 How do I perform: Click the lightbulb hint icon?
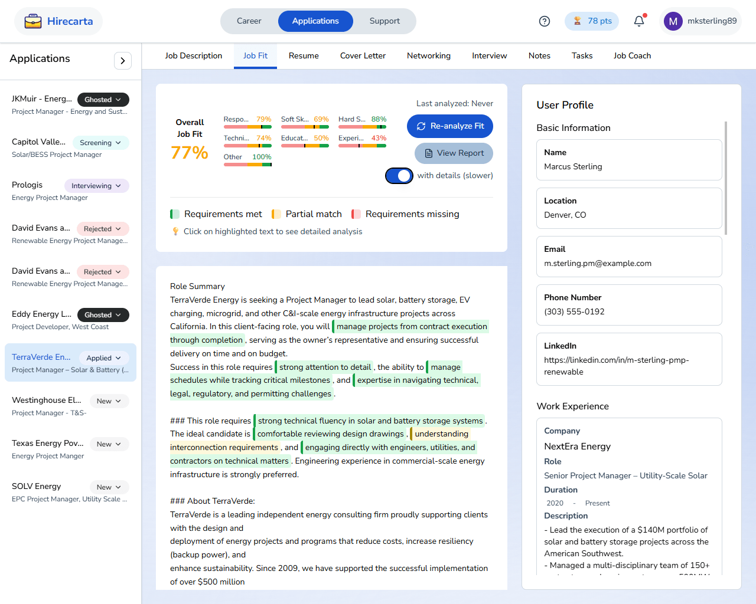tap(175, 231)
